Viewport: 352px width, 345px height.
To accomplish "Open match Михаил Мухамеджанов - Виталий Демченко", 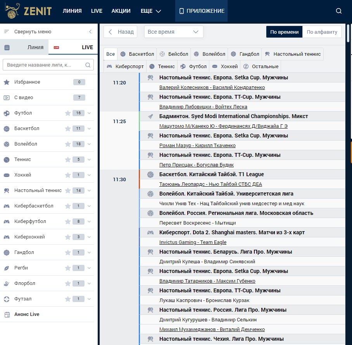I will [x=212, y=330].
